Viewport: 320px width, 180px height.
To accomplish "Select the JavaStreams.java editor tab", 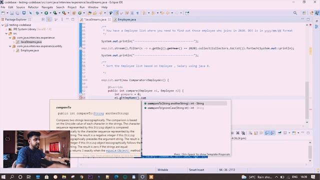I will click(x=95, y=19).
